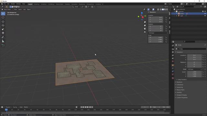Switch orthographic/perspective grid icon

pyautogui.click(x=145, y=32)
